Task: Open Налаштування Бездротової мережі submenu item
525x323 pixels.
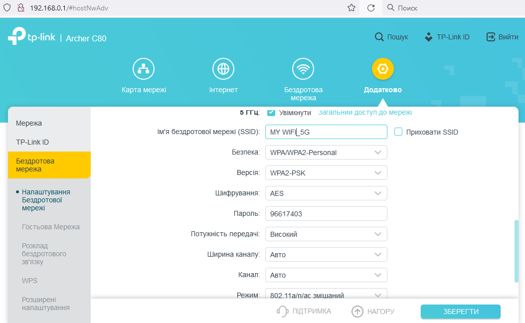Action: point(46,200)
